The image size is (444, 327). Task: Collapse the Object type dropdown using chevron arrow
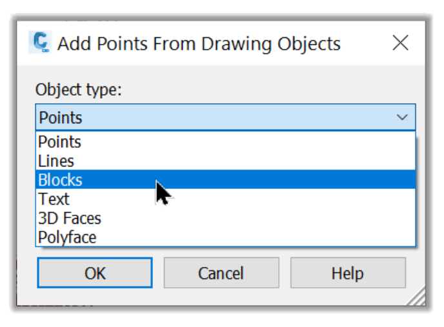pyautogui.click(x=402, y=117)
